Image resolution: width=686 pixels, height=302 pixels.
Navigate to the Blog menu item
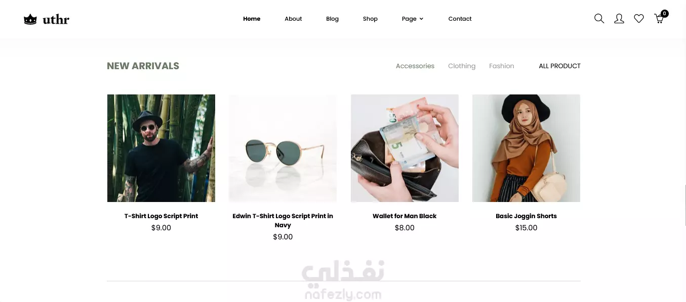tap(332, 19)
